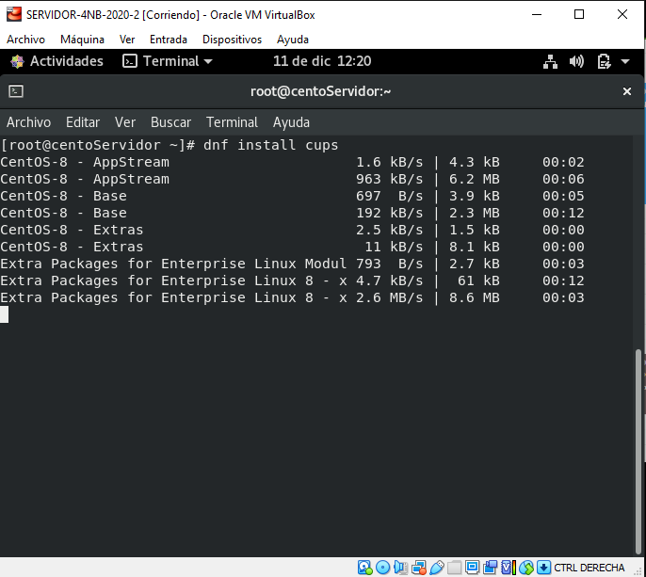Viewport: 646px width, 577px height.
Task: Minimize the VirtualBox window
Action: [x=537, y=14]
